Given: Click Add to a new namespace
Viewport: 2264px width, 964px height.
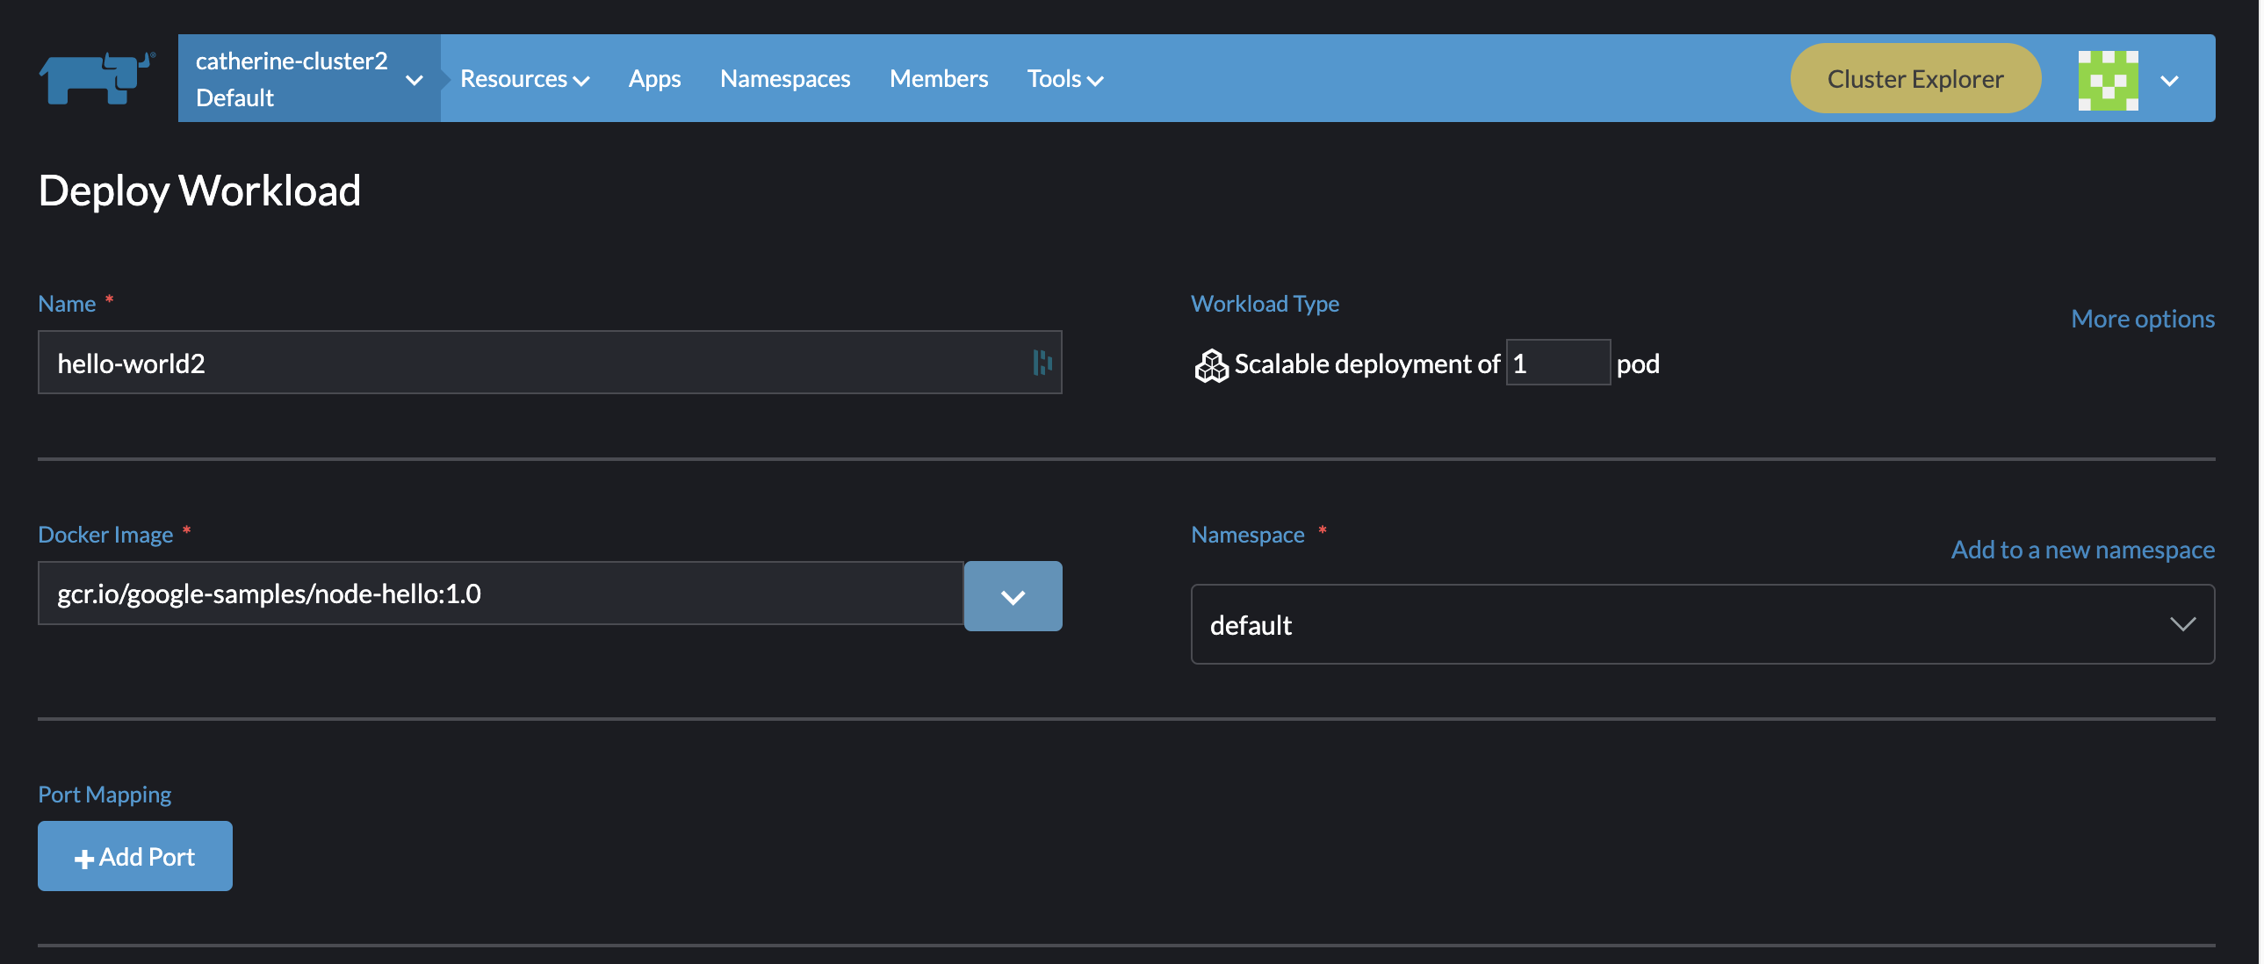Looking at the screenshot, I should coord(2082,550).
